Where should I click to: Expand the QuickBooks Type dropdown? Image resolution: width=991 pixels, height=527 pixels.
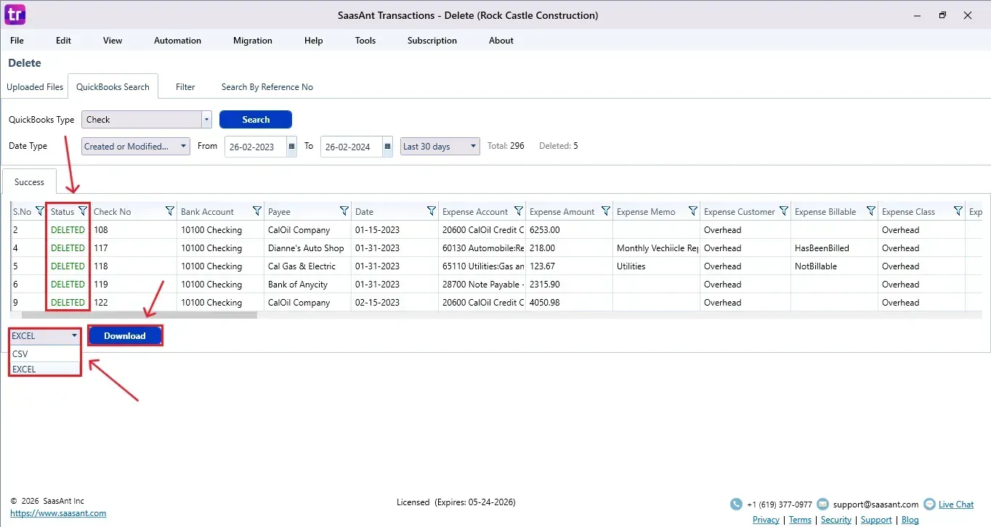click(206, 120)
